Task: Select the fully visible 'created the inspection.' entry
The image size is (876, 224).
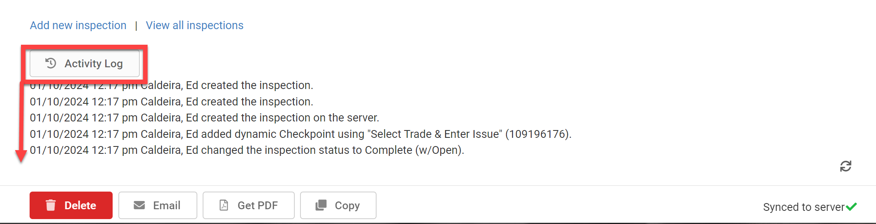Action: pos(171,102)
